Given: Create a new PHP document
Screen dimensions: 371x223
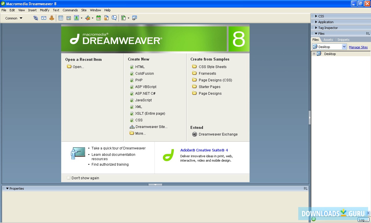Looking at the screenshot, I should click(x=139, y=80).
